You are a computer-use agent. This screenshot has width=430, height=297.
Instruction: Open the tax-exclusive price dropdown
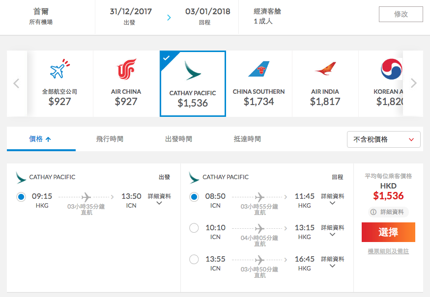point(383,139)
